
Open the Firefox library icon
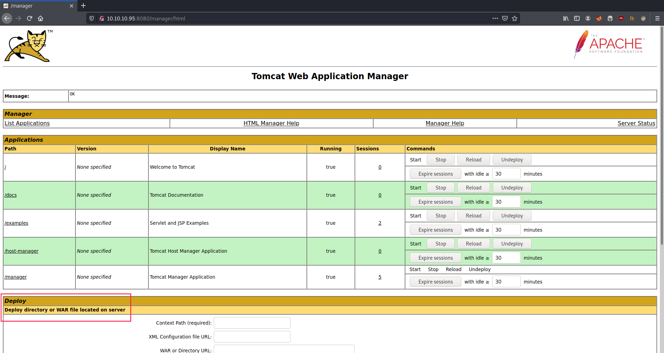click(566, 18)
